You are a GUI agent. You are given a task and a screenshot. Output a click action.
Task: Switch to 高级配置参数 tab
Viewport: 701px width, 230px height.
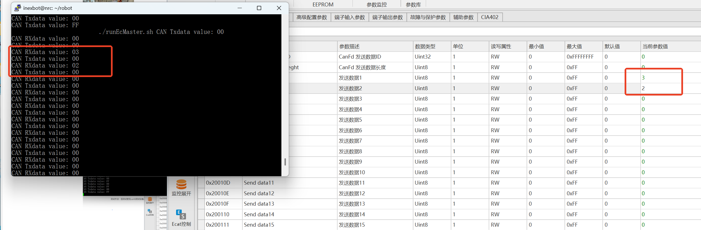click(312, 17)
